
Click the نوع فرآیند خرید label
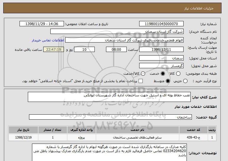coord(205,81)
